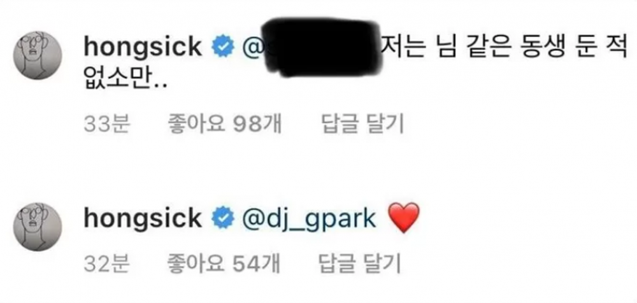The height and width of the screenshot is (303, 637).
Task: Click the 33분 timestamp
Action: (106, 124)
